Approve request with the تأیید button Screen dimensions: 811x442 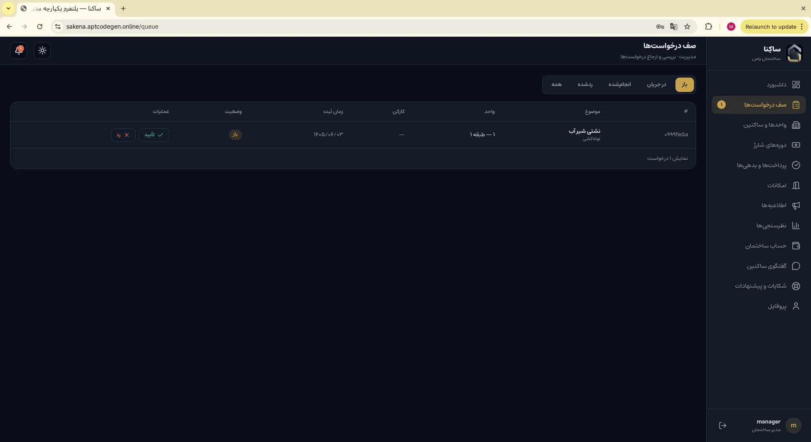coord(154,135)
